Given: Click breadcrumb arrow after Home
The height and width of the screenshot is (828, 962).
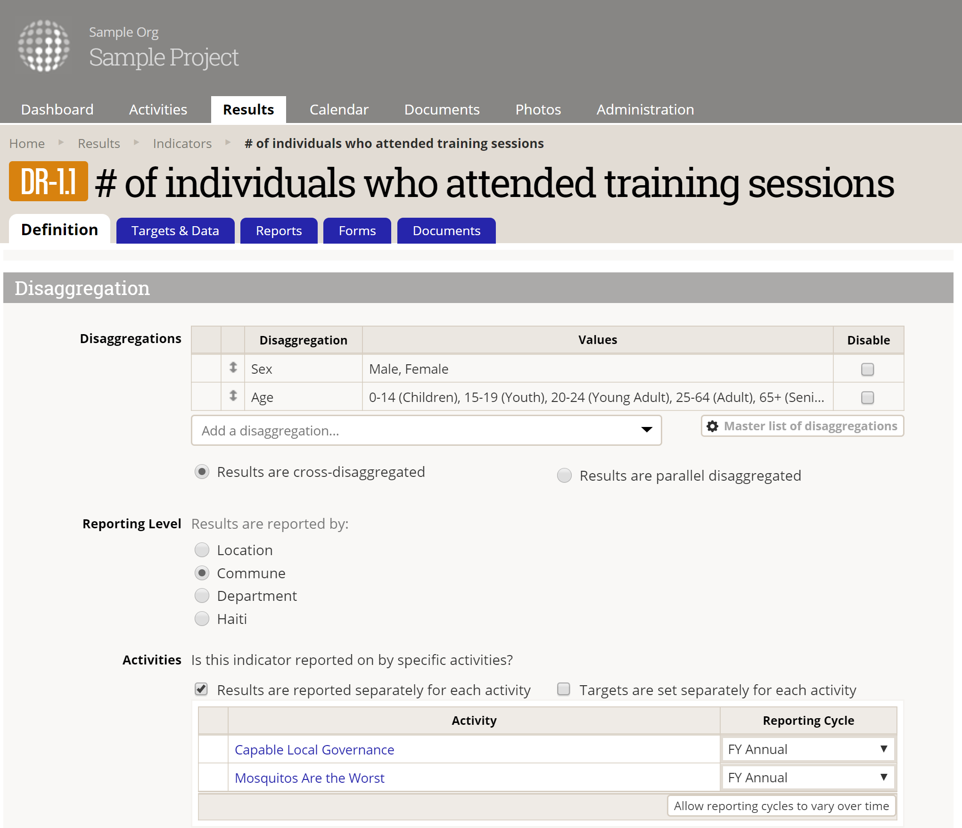Looking at the screenshot, I should (61, 142).
